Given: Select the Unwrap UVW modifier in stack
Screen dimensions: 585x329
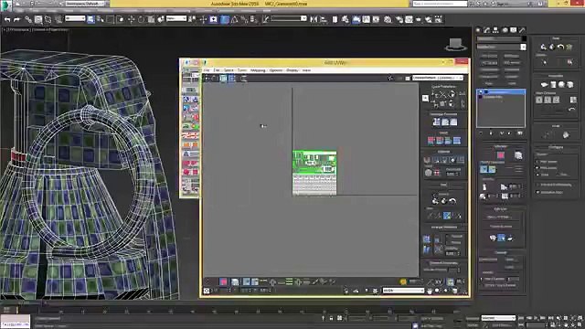Looking at the screenshot, I should coord(501,92).
